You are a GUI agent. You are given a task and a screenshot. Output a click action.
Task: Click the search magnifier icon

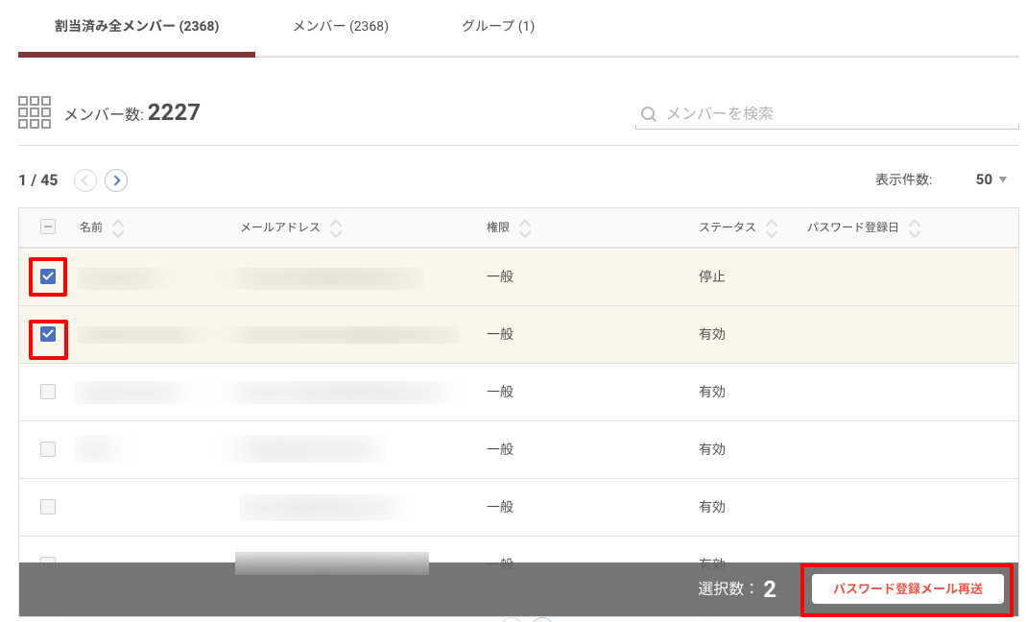point(649,114)
